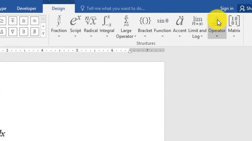Screen dimensions: 252x141
Task: Open the Limit and Log gallery
Action: [x=197, y=27]
